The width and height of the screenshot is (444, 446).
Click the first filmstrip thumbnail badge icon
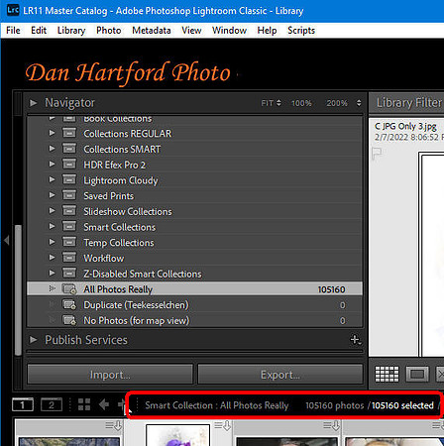pos(113,426)
